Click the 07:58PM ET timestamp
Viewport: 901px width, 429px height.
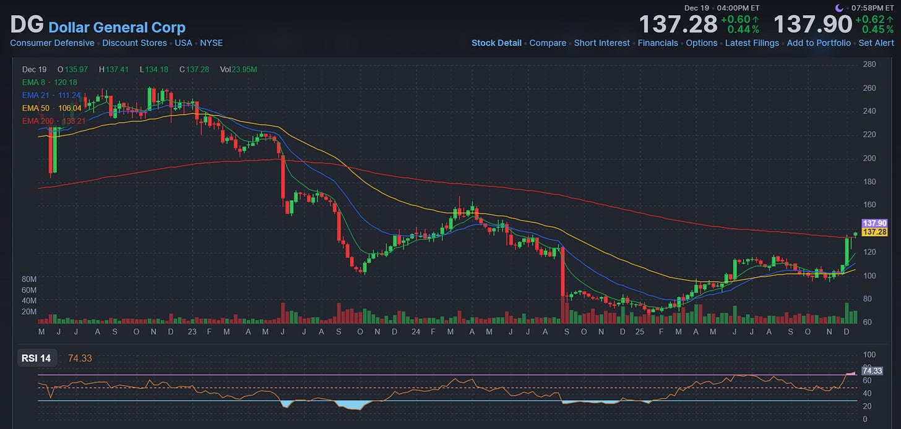pos(871,8)
